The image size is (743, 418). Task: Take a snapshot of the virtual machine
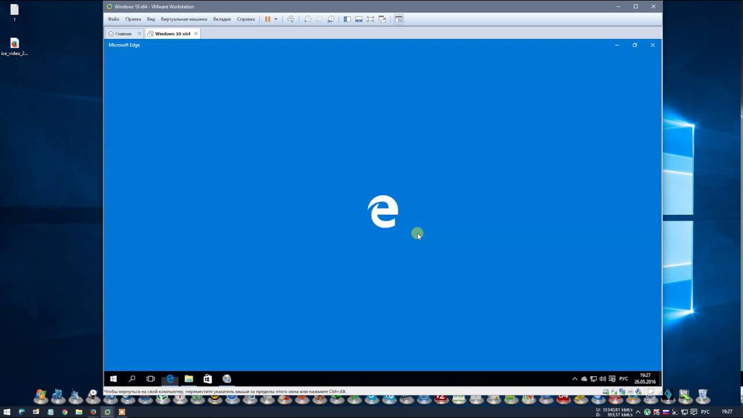click(308, 19)
